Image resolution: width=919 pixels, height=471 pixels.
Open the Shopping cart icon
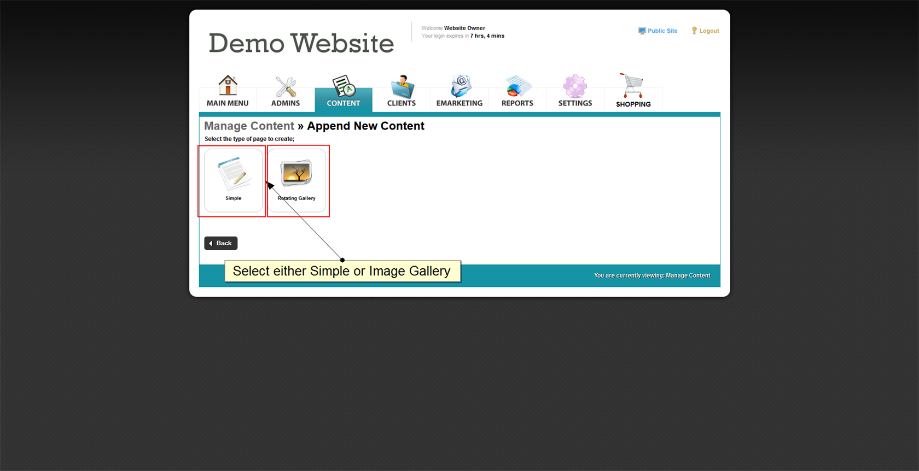coord(632,86)
